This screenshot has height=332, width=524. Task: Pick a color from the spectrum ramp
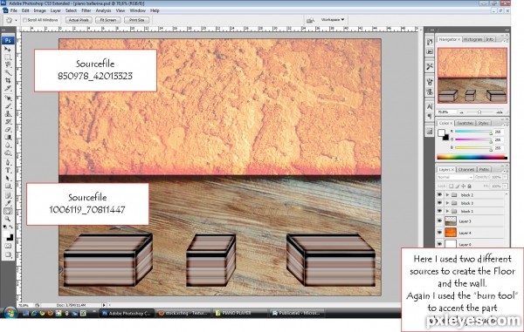point(472,157)
